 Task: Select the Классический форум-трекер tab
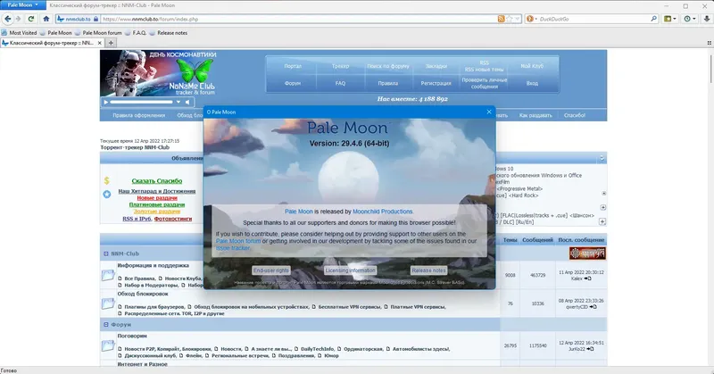point(53,43)
